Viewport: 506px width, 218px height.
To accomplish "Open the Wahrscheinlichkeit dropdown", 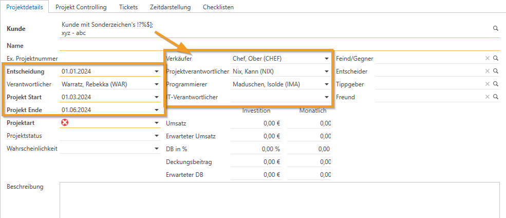I will pos(157,149).
